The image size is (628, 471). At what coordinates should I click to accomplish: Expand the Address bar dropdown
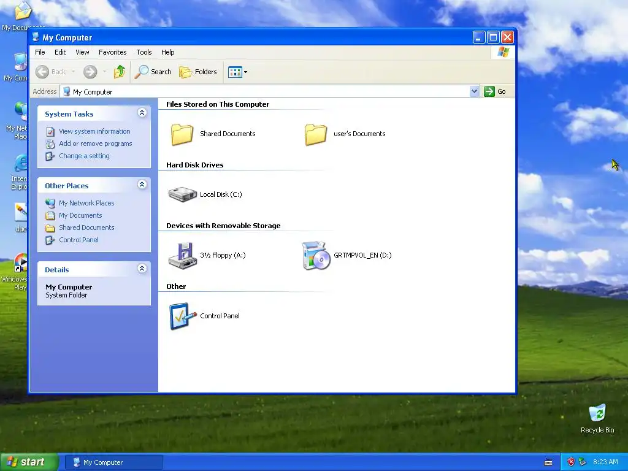click(474, 91)
